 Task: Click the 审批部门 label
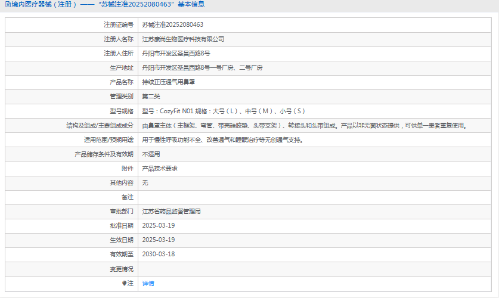[x=122, y=212]
